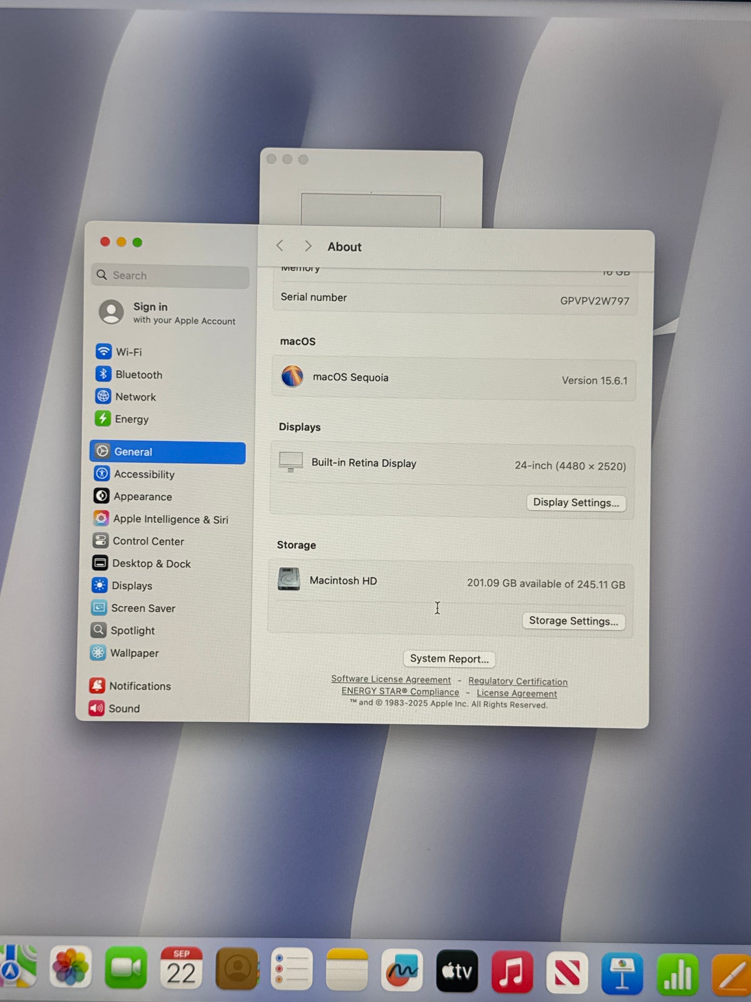Open Apple Intelligence & Siri settings
This screenshot has height=1002, width=751.
click(170, 519)
